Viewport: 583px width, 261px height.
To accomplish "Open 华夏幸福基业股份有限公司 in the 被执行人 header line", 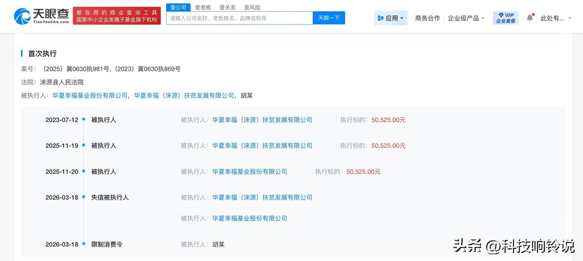I will tap(90, 95).
